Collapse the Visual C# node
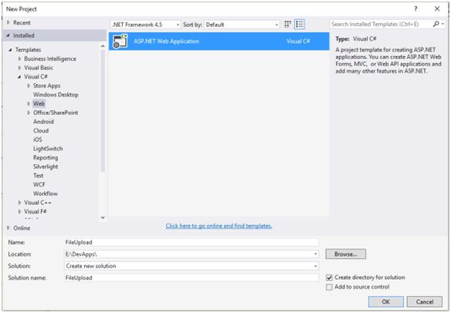 (x=19, y=76)
